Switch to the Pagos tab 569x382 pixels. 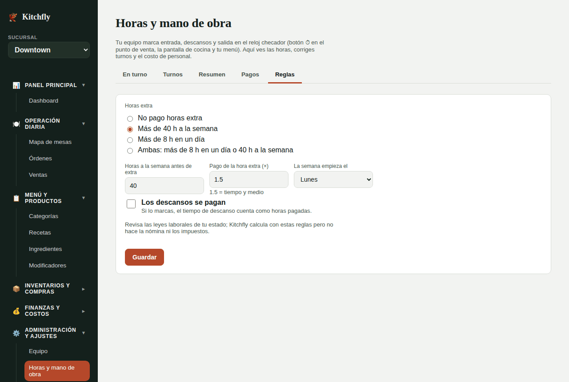coord(250,75)
